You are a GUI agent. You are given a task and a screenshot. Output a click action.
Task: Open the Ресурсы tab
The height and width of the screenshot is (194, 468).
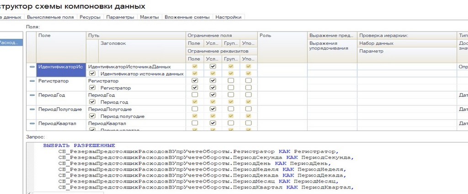click(x=90, y=17)
